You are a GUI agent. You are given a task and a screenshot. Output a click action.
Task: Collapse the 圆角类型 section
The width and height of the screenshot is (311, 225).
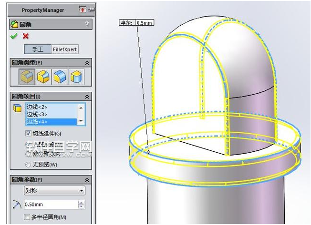pyautogui.click(x=87, y=63)
